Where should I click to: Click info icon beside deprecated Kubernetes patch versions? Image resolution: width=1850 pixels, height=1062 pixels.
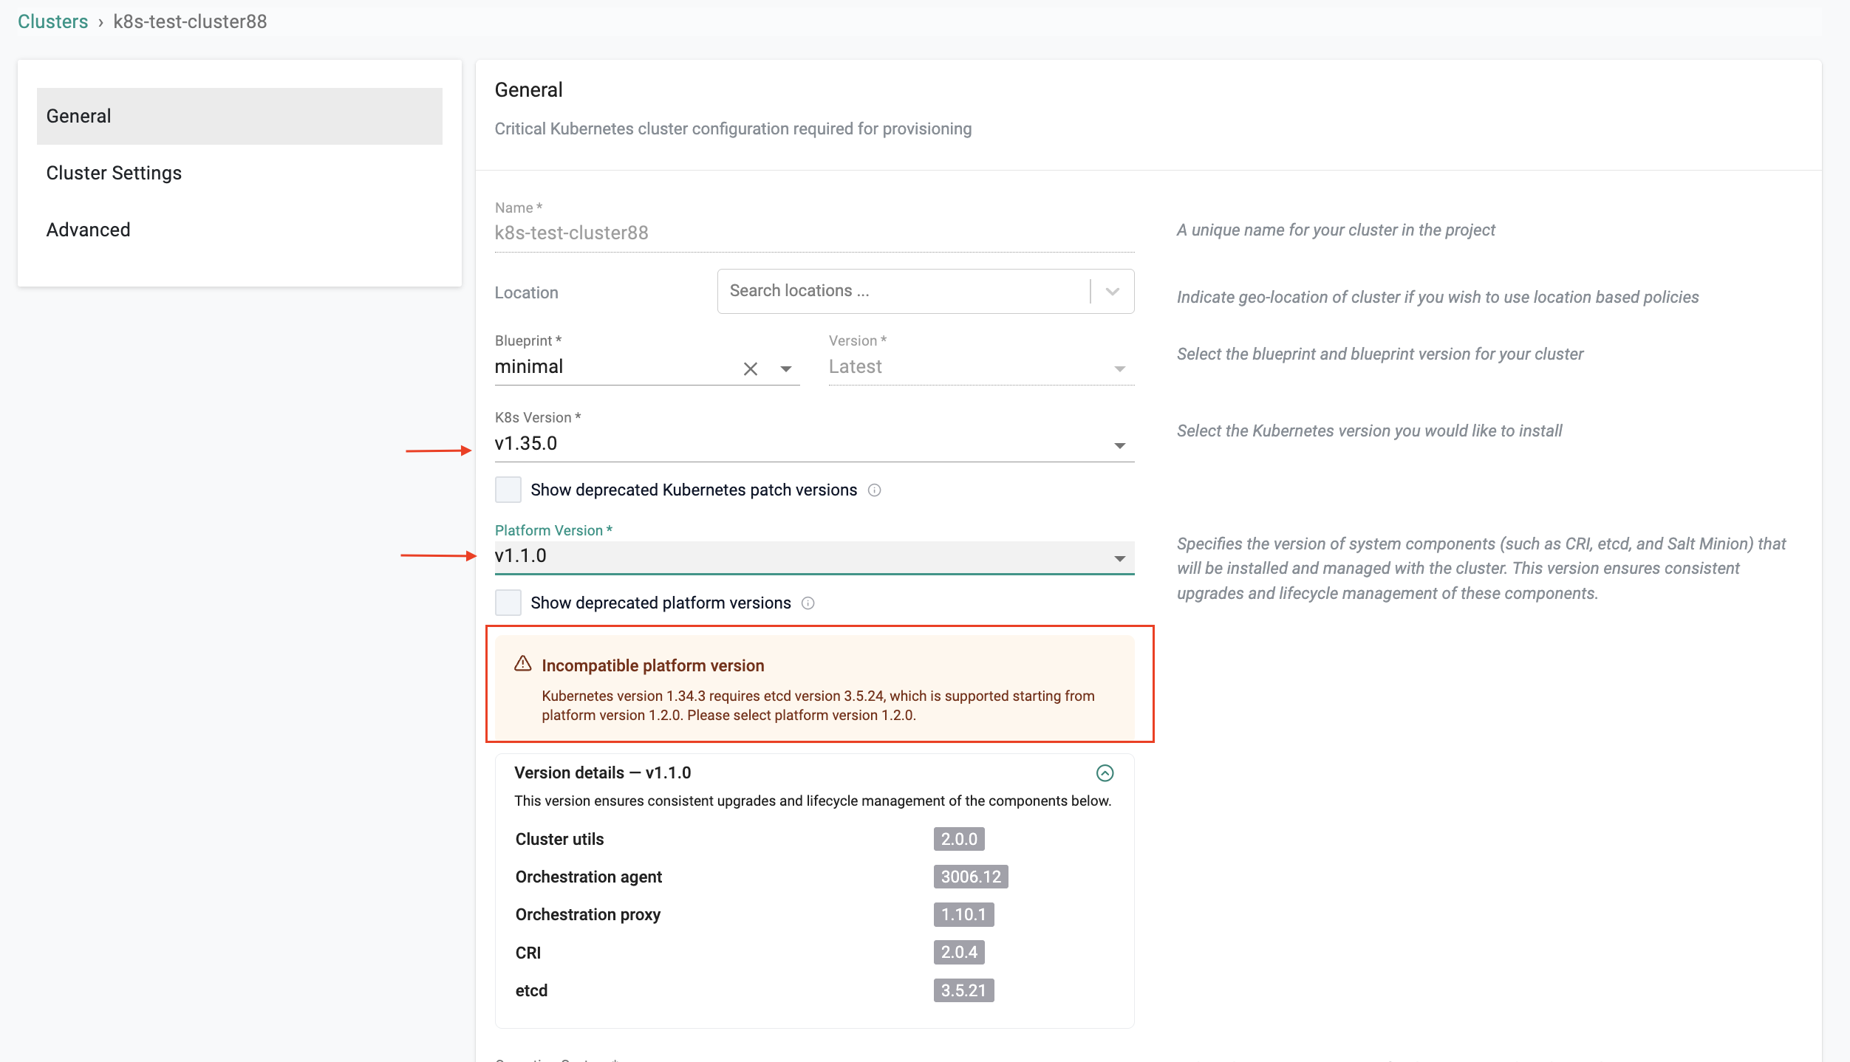point(874,490)
